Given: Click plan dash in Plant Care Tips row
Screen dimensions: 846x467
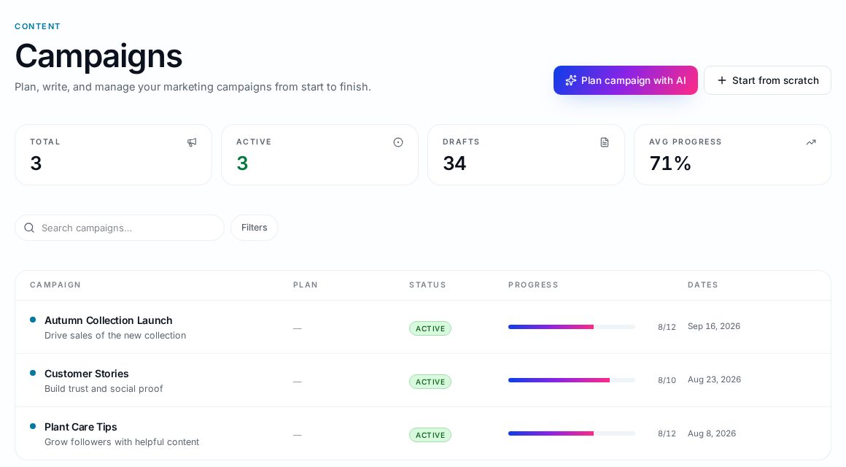Looking at the screenshot, I should 298,435.
